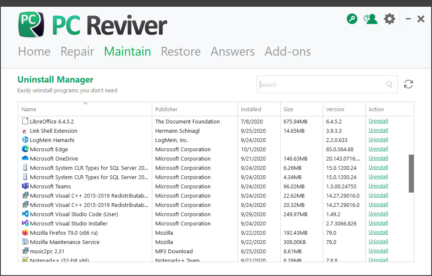Click Microsoft OneDrive's cloud icon
The width and height of the screenshot is (432, 276).
(25, 158)
